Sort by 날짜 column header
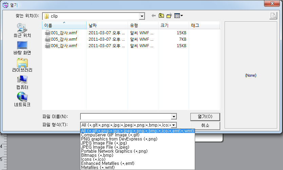 [107, 25]
